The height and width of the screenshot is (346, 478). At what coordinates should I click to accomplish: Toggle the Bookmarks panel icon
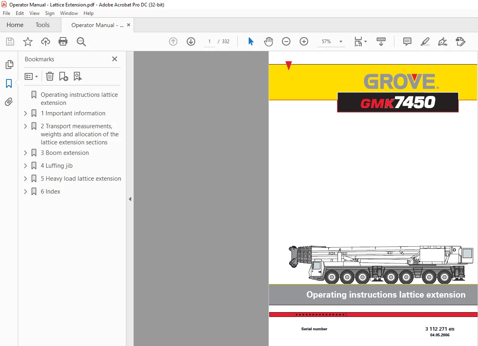coord(9,83)
